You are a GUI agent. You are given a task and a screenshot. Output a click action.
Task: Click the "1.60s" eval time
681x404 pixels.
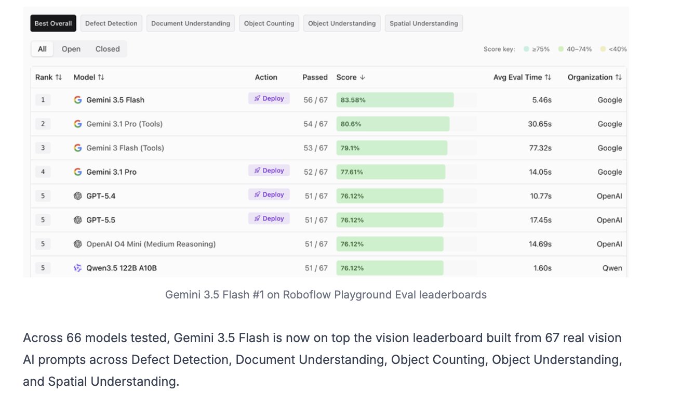[x=542, y=268]
